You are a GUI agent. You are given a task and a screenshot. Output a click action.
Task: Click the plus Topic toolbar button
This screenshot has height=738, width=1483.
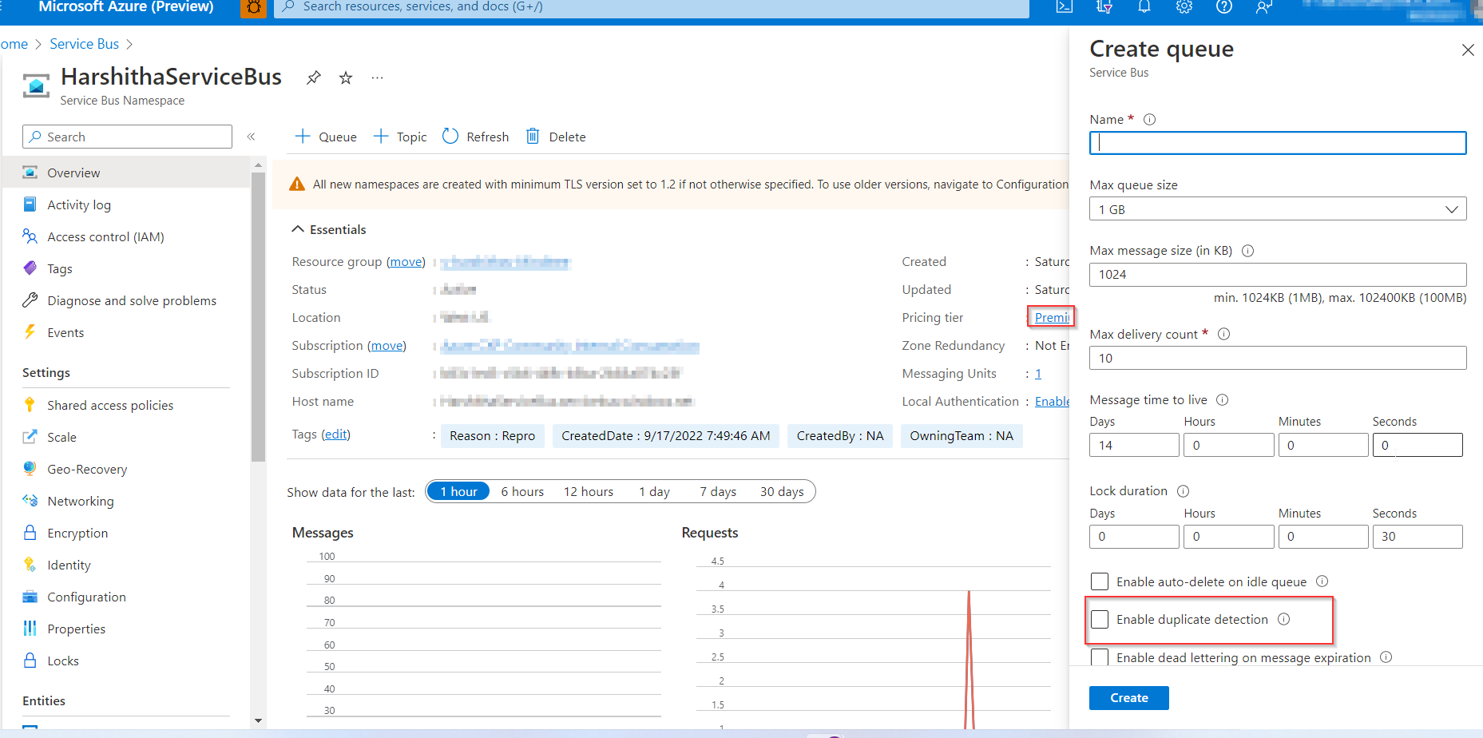pos(400,137)
